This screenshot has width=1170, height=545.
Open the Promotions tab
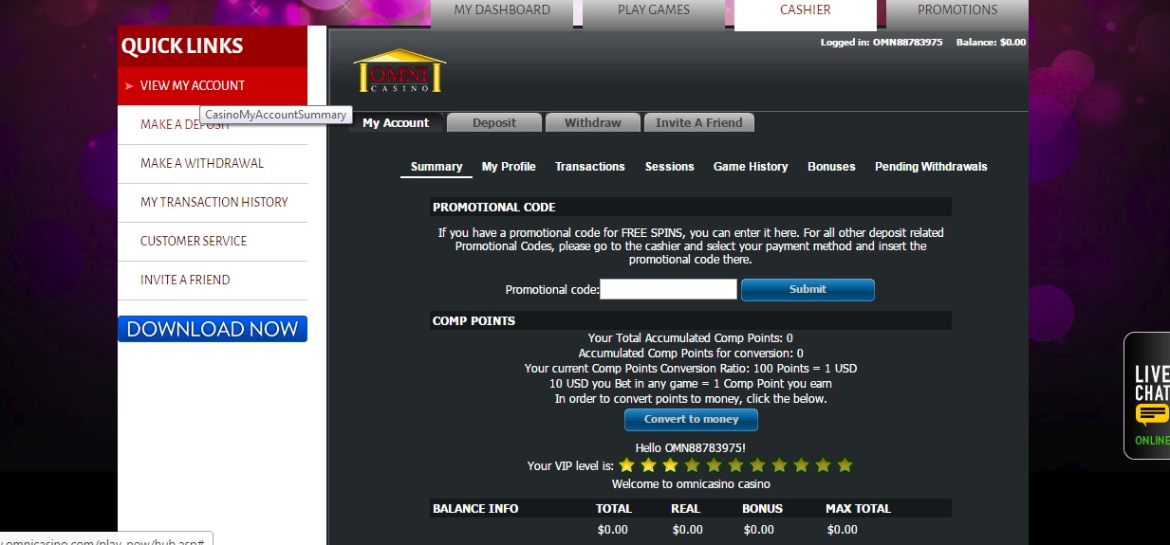point(957,10)
